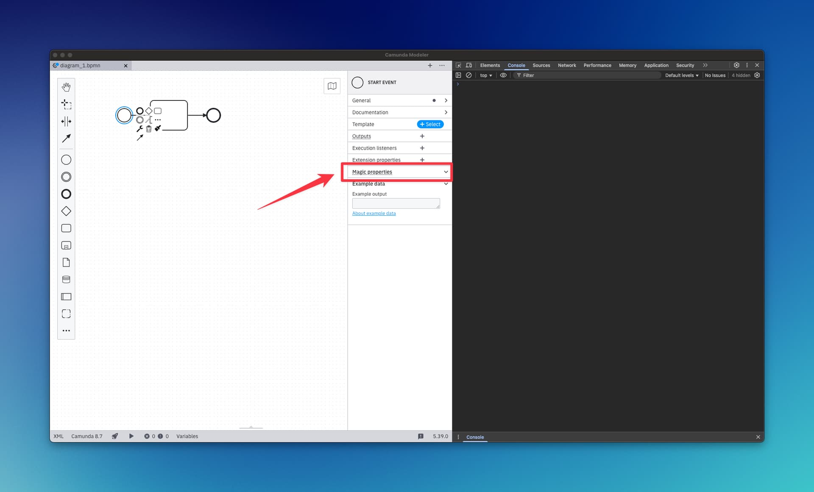Toggle XML view in the status bar
This screenshot has width=814, height=492.
click(59, 436)
